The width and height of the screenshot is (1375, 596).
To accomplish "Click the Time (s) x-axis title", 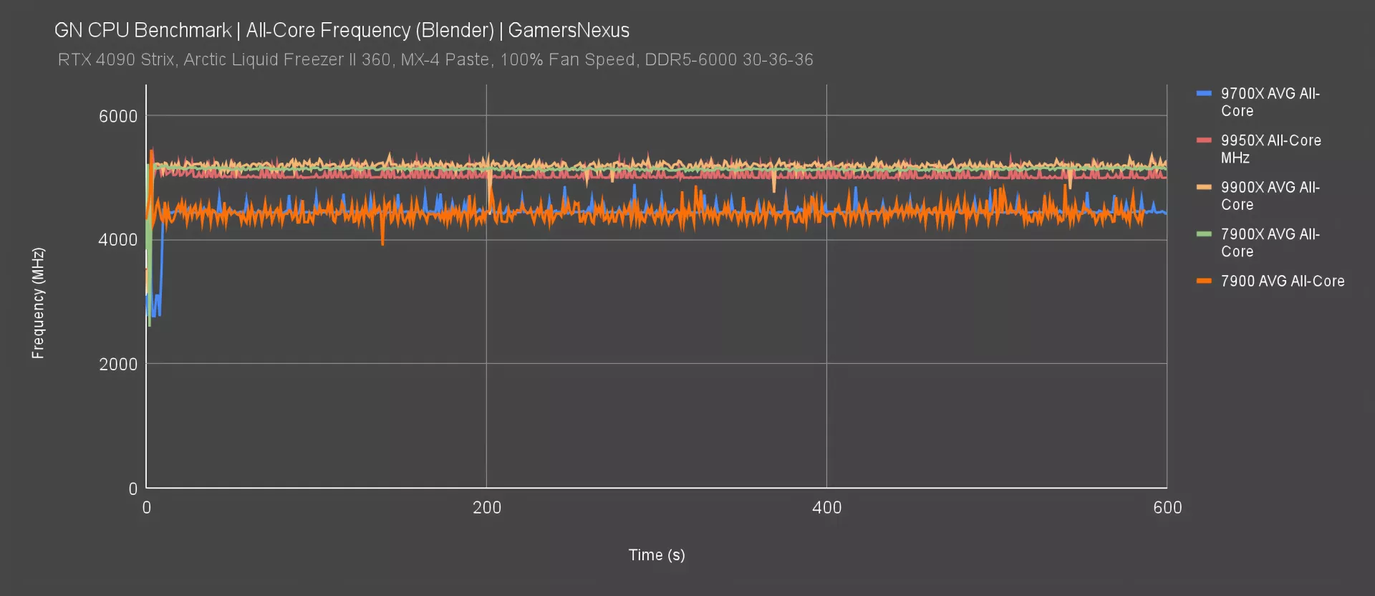I will 657,554.
